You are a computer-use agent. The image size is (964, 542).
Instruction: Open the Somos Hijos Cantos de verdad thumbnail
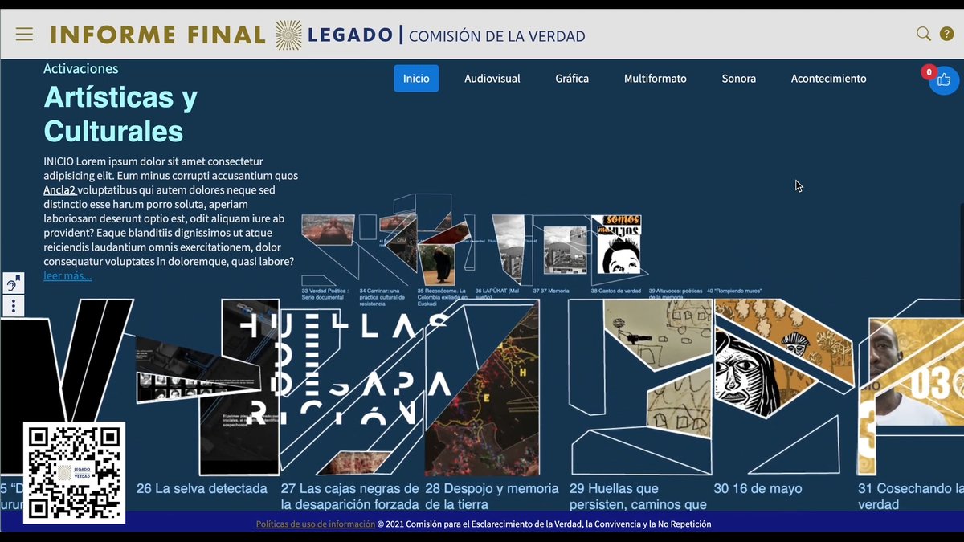coord(615,244)
